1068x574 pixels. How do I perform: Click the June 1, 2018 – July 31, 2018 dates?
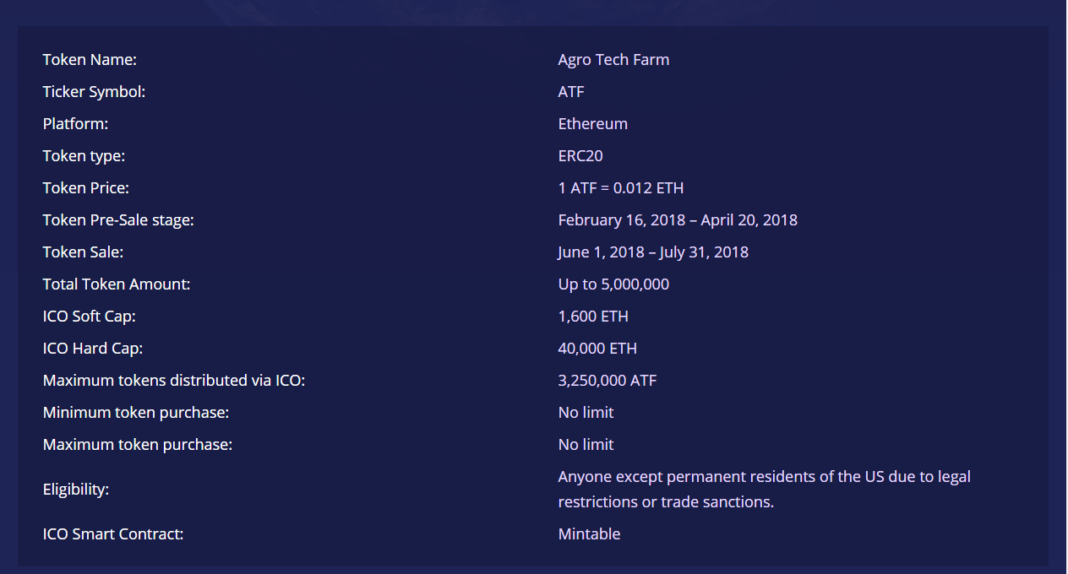coord(653,252)
